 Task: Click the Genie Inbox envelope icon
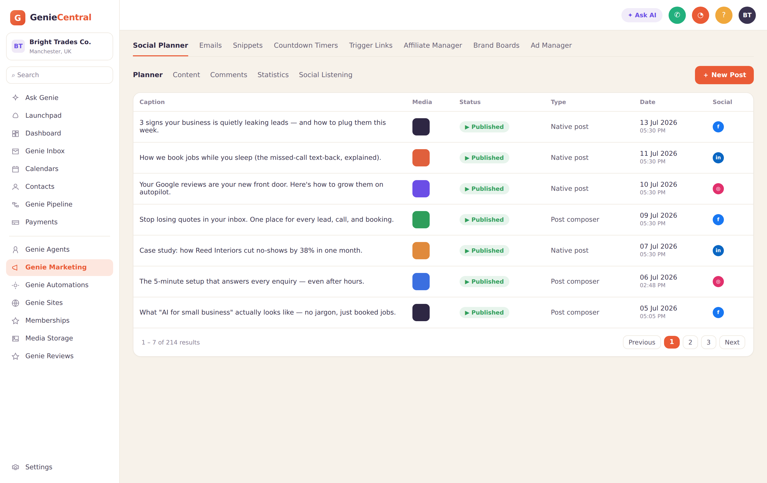15,151
